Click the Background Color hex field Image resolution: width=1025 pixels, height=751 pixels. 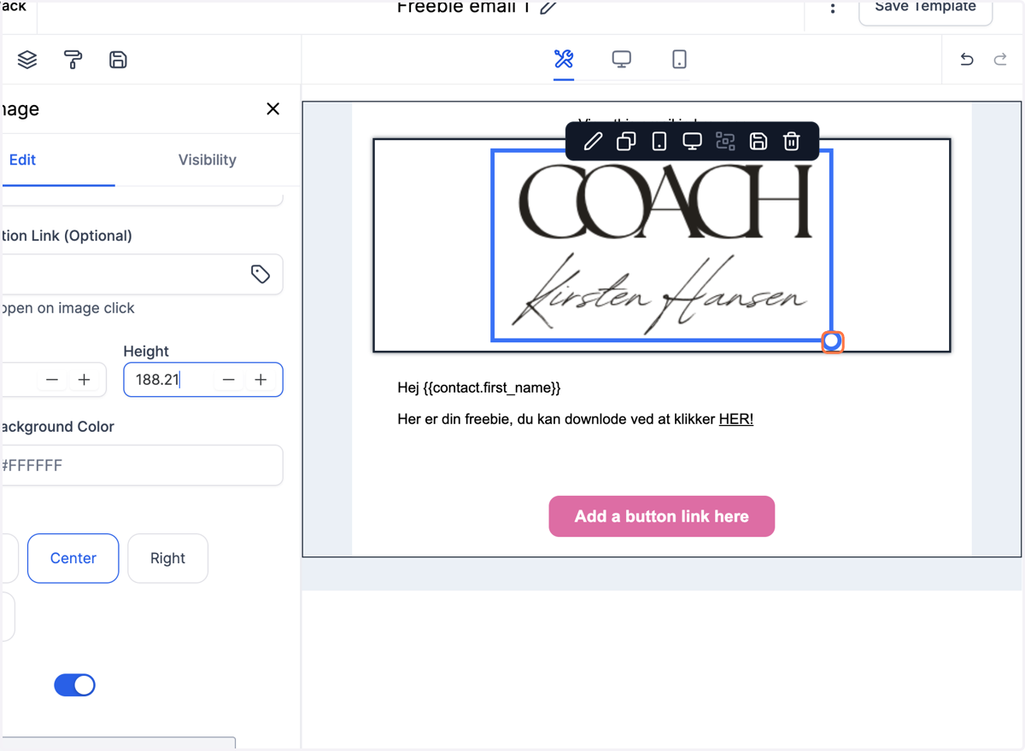141,465
